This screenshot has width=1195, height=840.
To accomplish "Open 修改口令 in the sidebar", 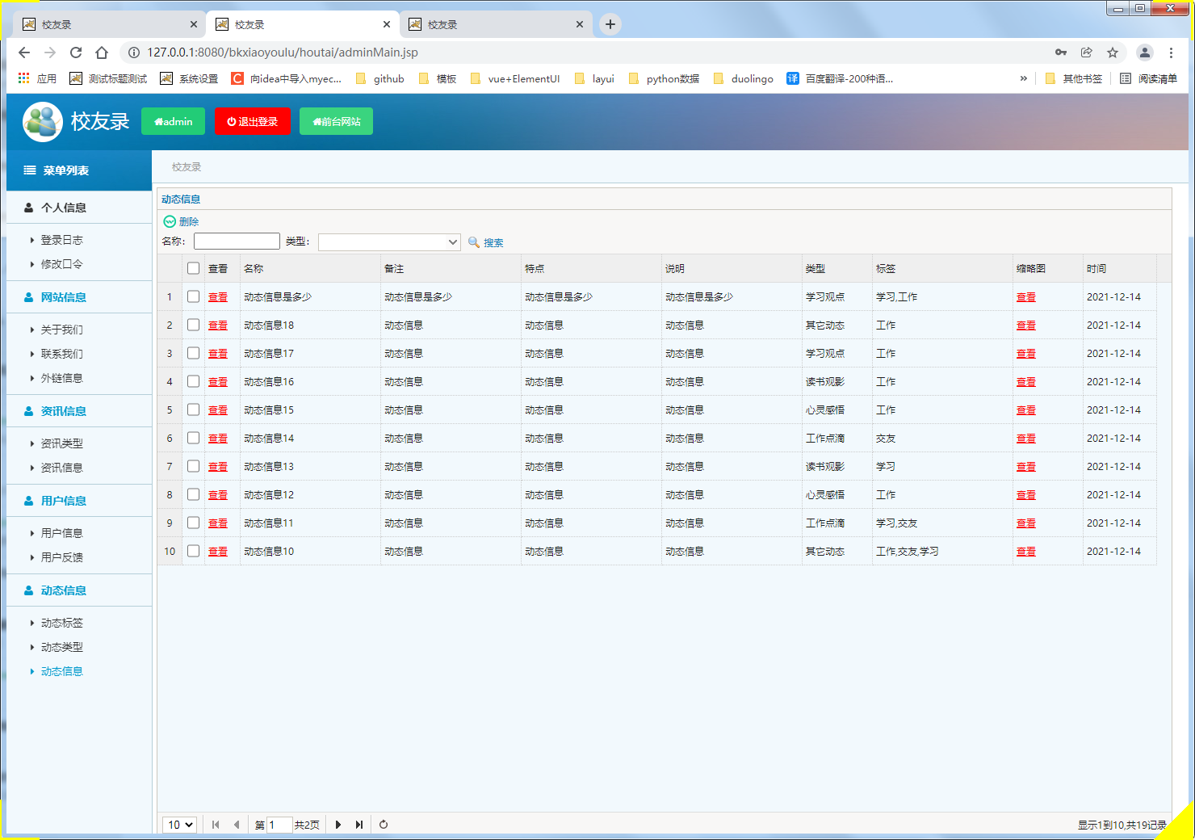I will (x=61, y=264).
